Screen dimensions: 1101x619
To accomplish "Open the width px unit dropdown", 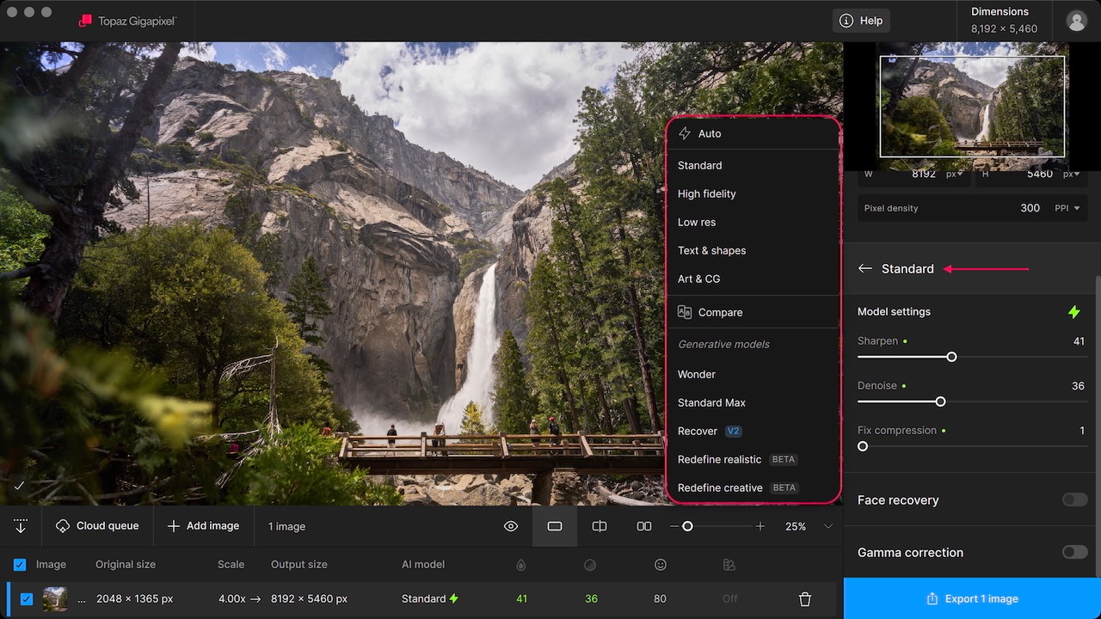I will (954, 174).
